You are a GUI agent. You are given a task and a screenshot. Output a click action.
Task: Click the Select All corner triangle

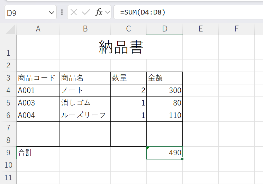pos(10,29)
